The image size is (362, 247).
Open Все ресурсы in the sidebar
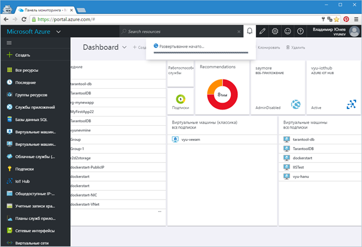(35, 70)
